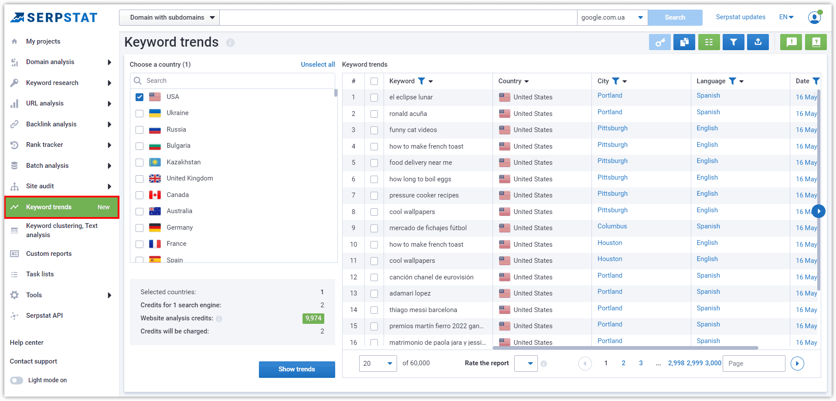The image size is (836, 401).
Task: Expand the Keyword research submenu arrow
Action: point(109,83)
